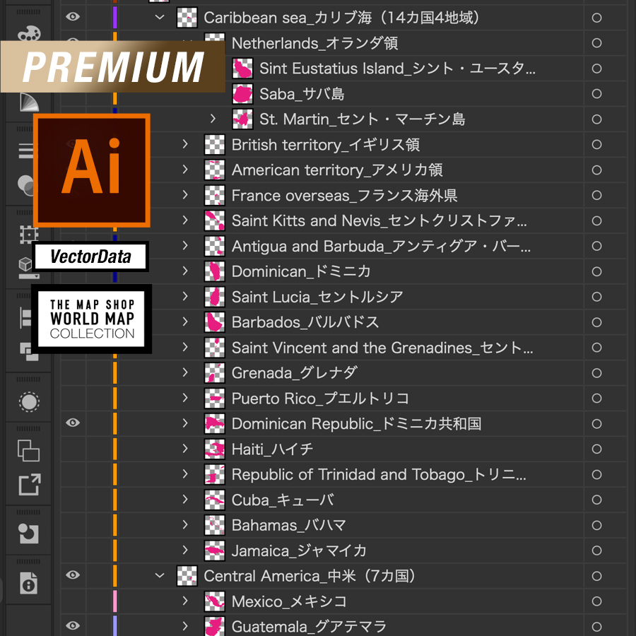This screenshot has width=636, height=636.
Task: Expand the British territory sublayer
Action: (185, 144)
